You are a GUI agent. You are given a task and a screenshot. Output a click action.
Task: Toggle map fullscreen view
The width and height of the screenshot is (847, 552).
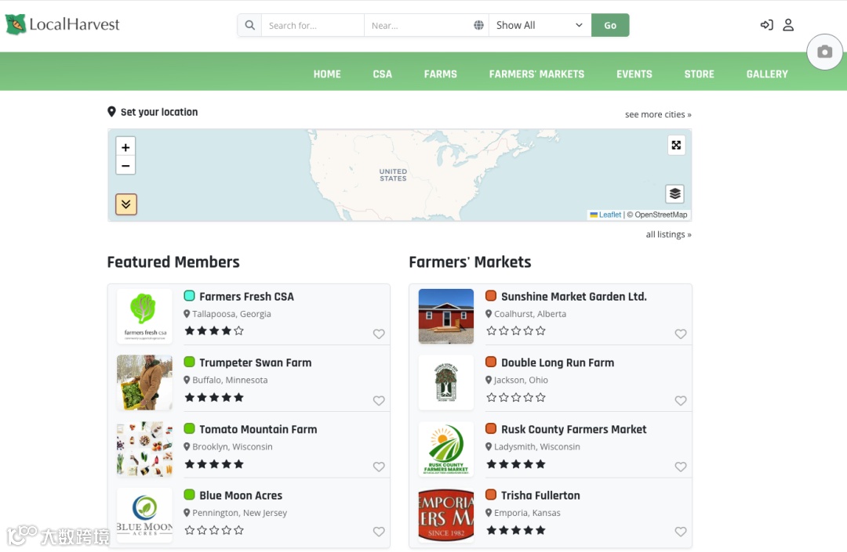pos(676,145)
